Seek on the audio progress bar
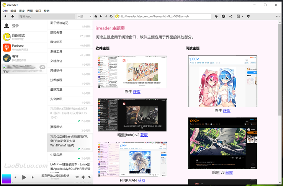Viewport: 283px width, 186px height. (x=43, y=183)
